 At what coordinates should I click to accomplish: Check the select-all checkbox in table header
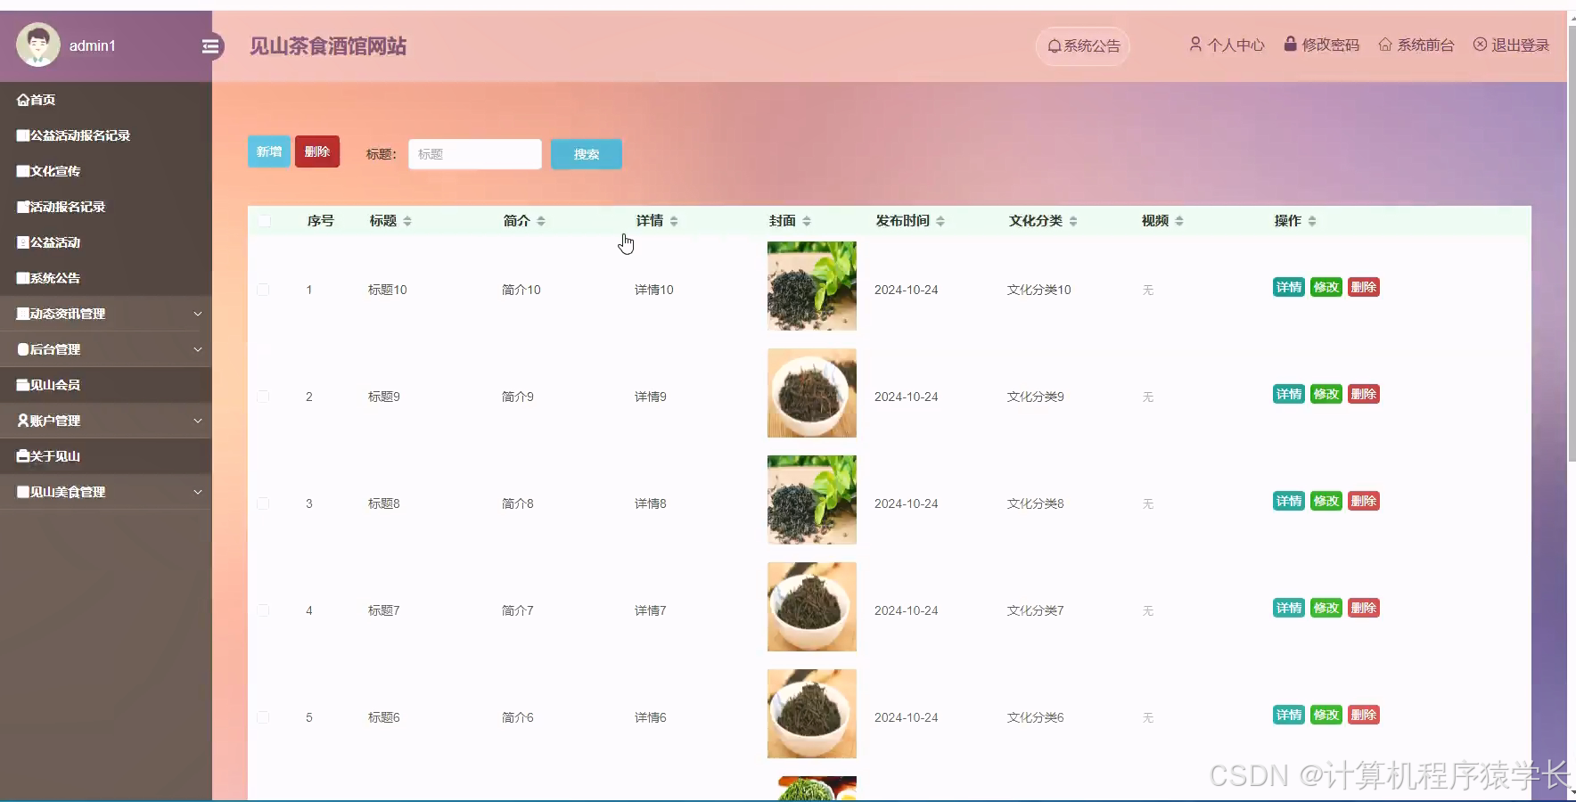264,220
